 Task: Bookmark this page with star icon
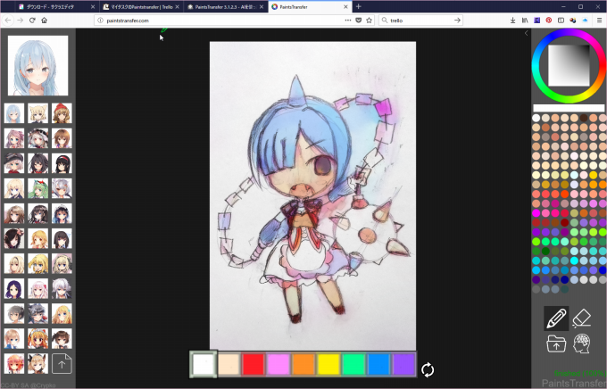click(x=369, y=21)
